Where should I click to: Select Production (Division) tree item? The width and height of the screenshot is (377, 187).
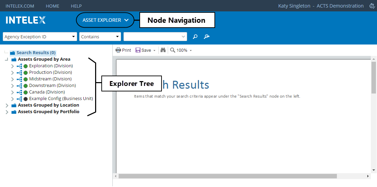(x=50, y=72)
